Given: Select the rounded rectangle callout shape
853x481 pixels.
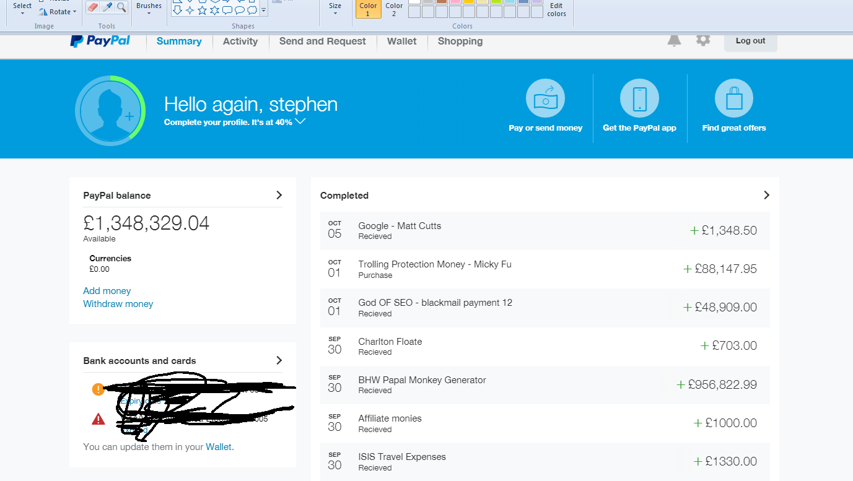Looking at the screenshot, I should (227, 10).
